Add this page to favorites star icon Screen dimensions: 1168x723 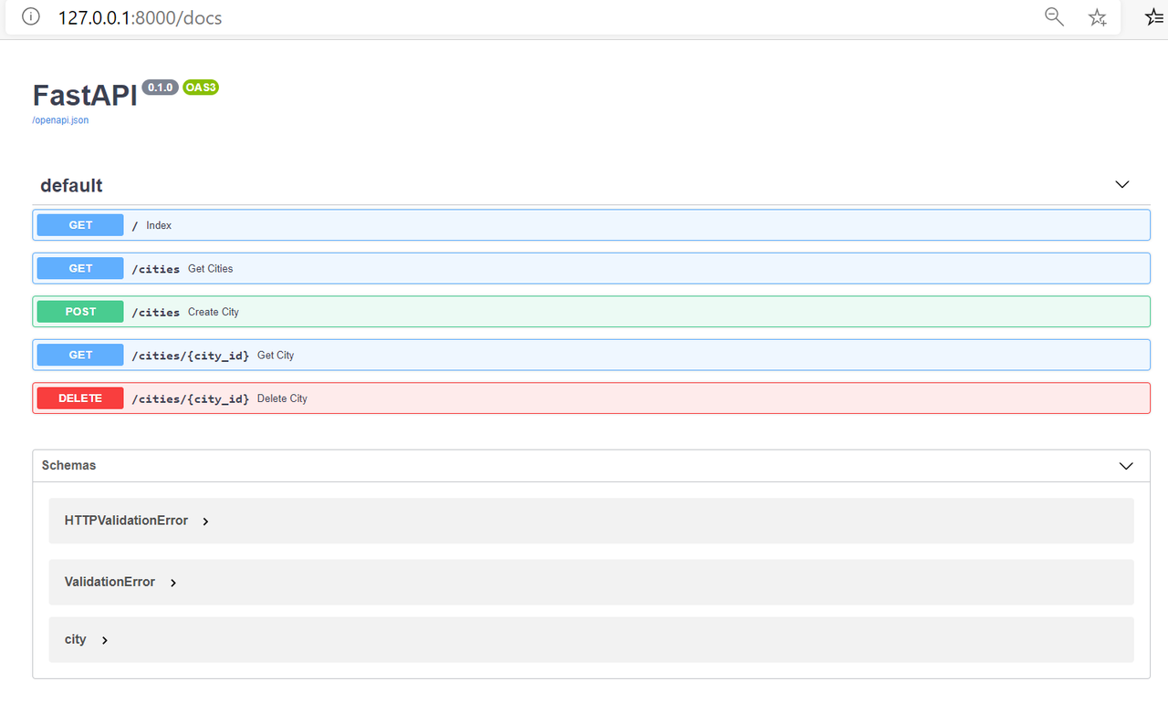point(1098,17)
